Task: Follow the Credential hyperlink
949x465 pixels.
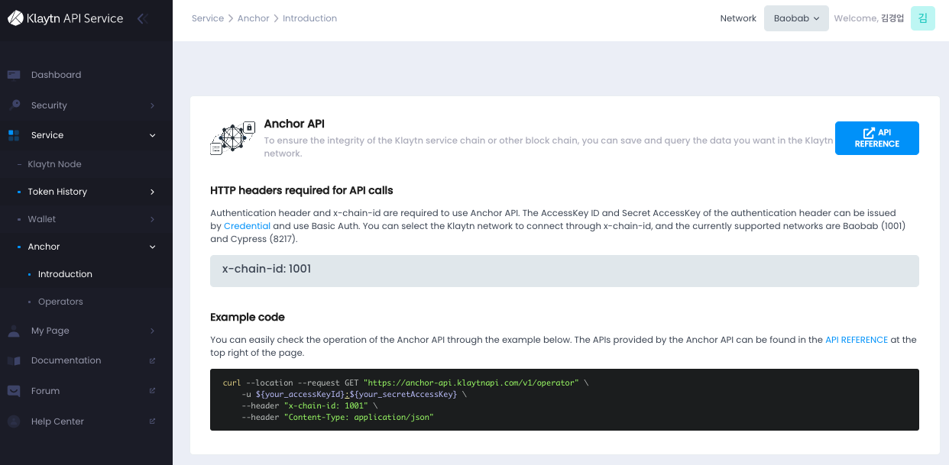Action: [x=247, y=227]
